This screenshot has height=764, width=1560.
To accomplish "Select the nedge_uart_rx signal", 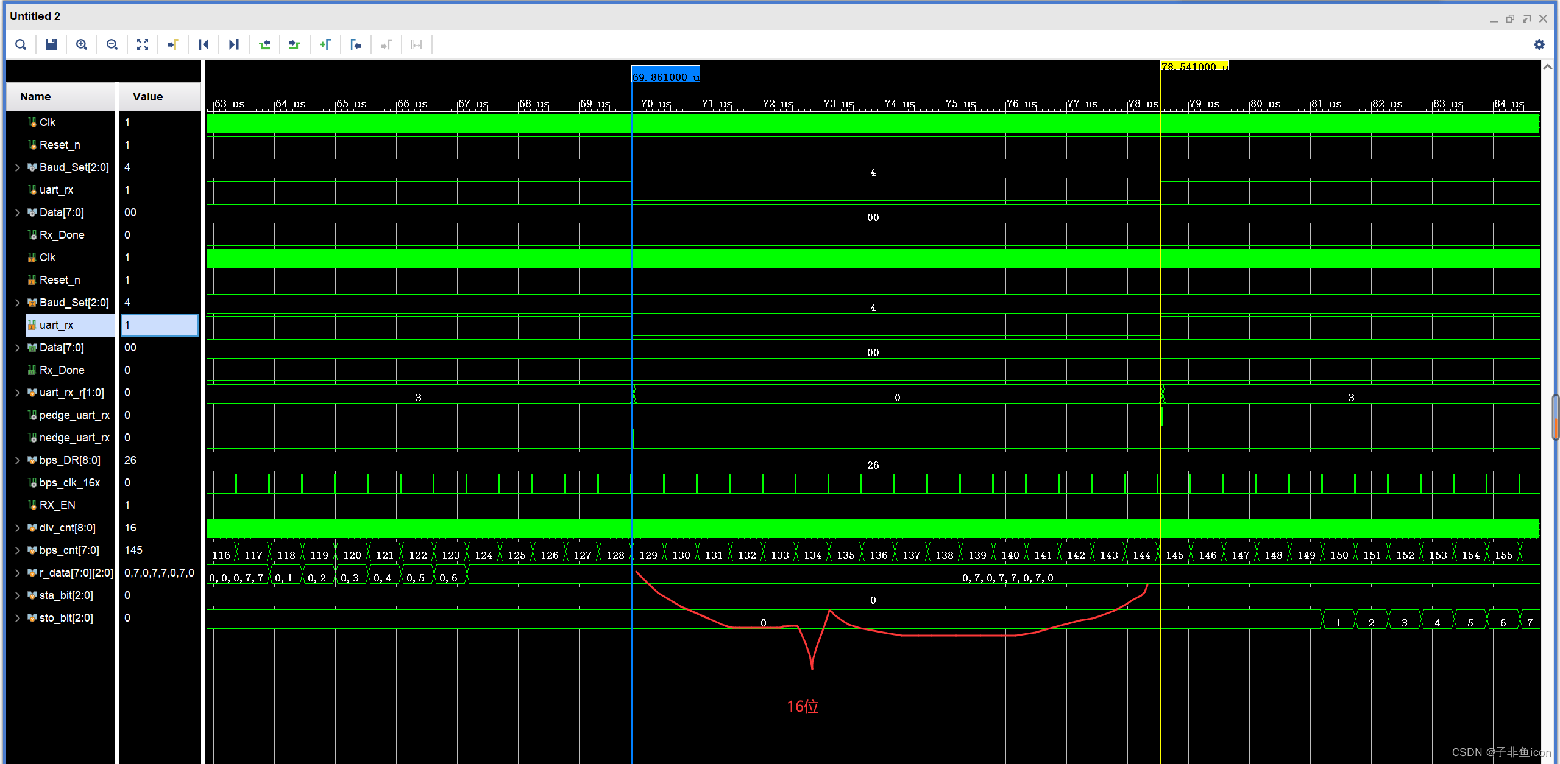I will tap(74, 438).
